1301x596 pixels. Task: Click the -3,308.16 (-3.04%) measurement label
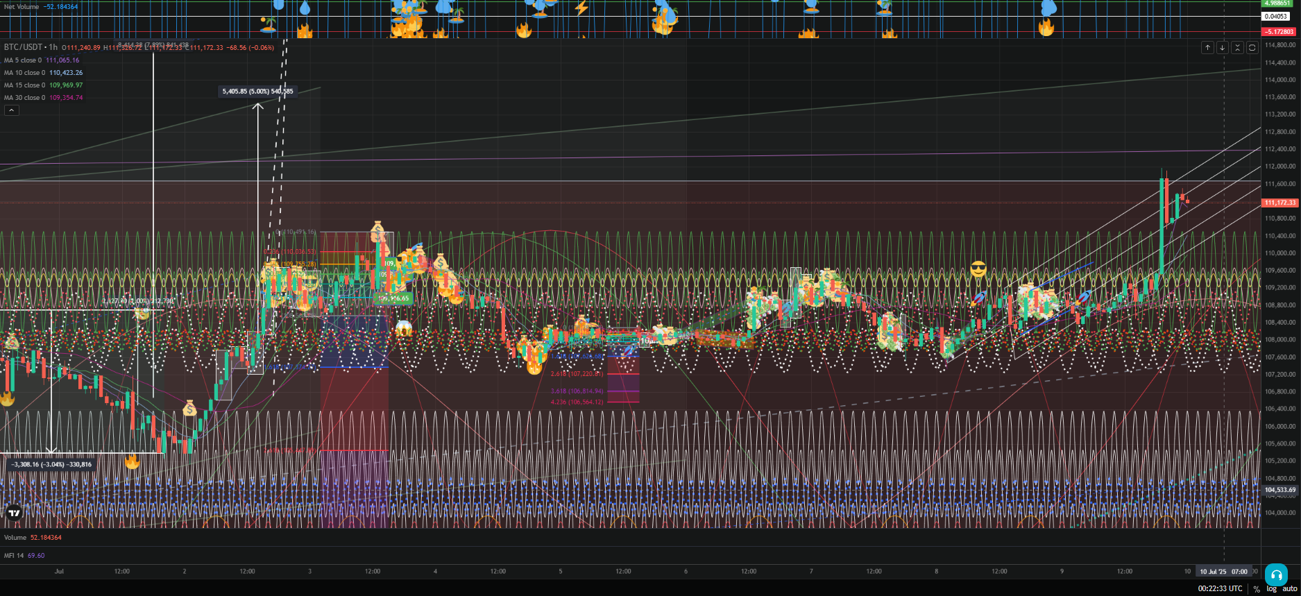click(51, 465)
